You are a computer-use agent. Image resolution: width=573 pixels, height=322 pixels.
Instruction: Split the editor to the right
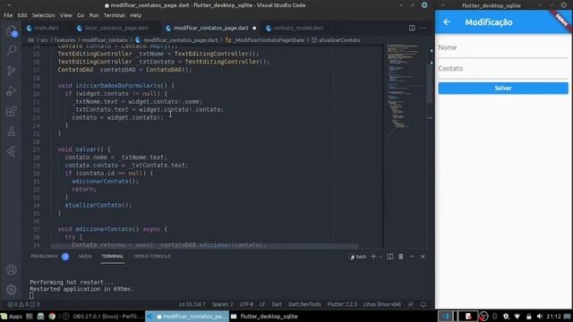(x=412, y=28)
